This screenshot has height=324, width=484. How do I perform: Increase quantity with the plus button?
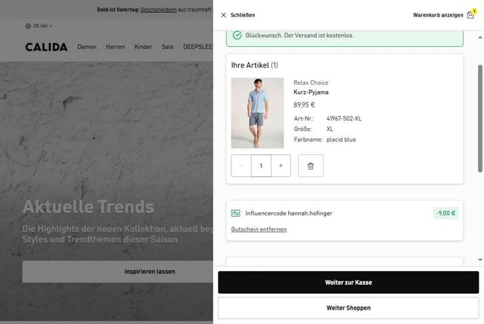coord(281,166)
